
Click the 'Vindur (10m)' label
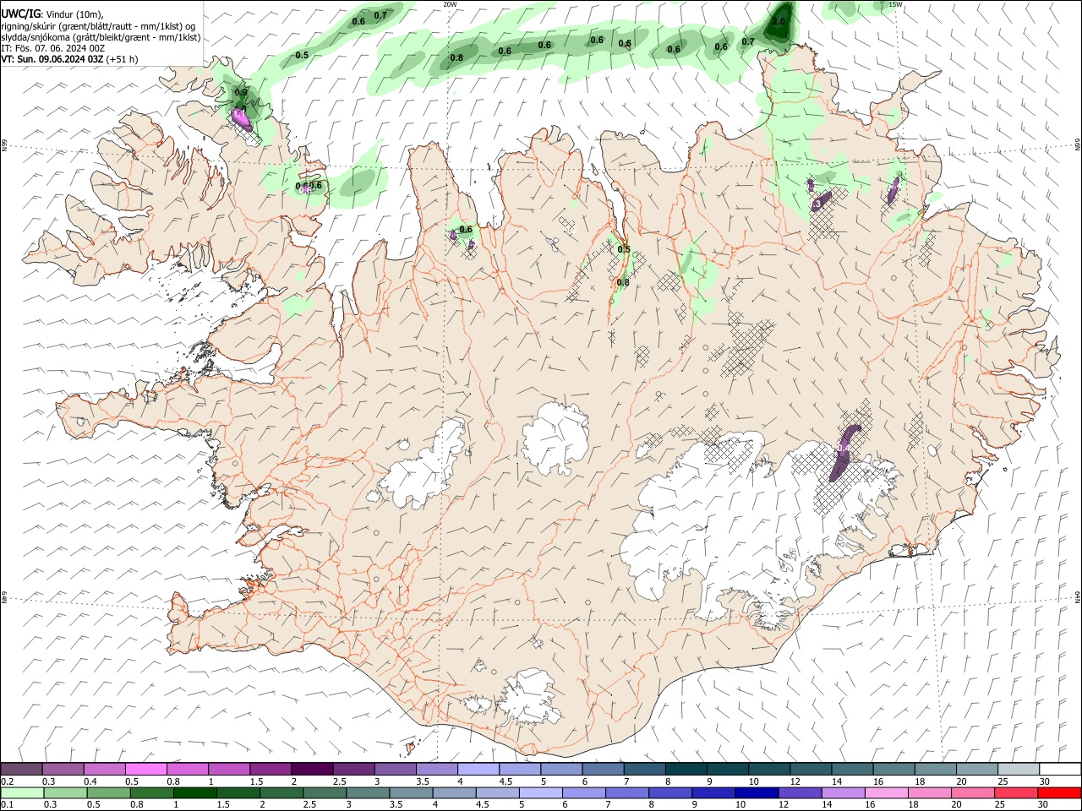click(74, 14)
